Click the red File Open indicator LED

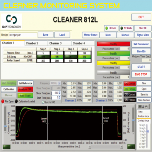point(3,101)
